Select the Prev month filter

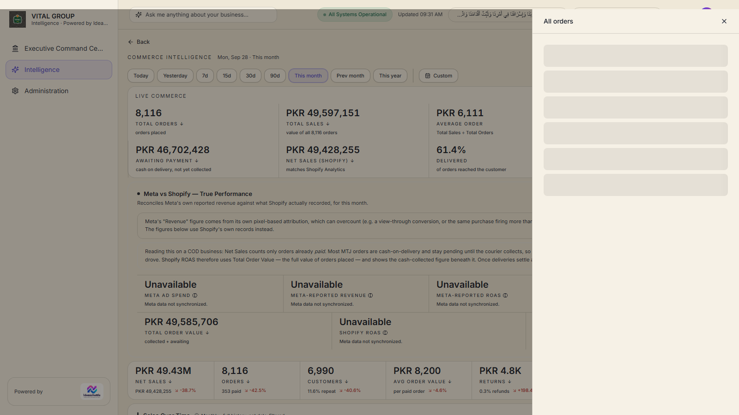[x=350, y=76]
